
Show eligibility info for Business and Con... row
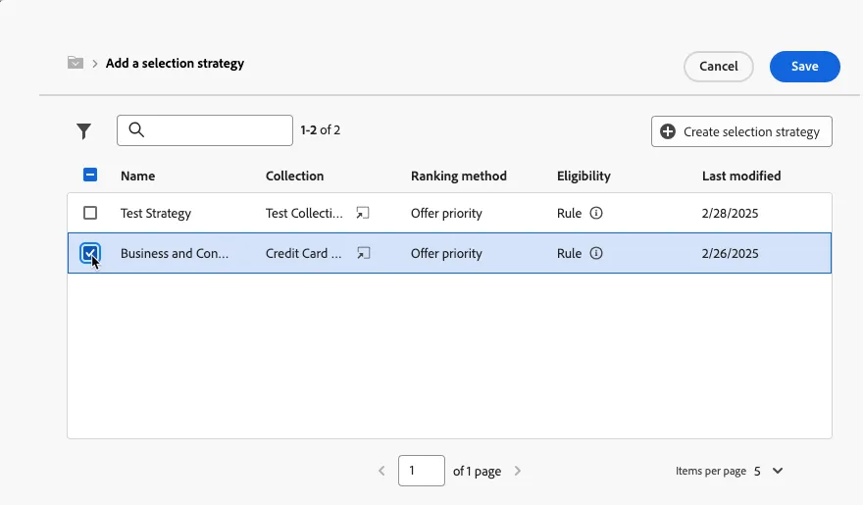click(596, 253)
